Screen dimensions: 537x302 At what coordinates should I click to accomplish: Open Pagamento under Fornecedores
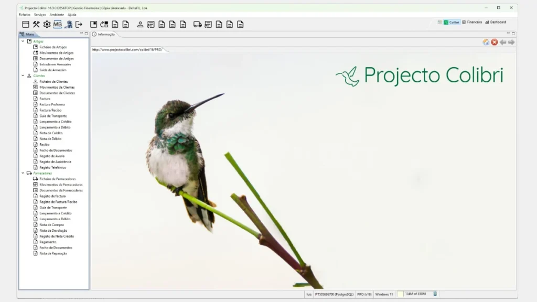click(48, 242)
